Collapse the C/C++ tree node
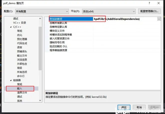Viewport: 165px width, 114px height. (11, 27)
